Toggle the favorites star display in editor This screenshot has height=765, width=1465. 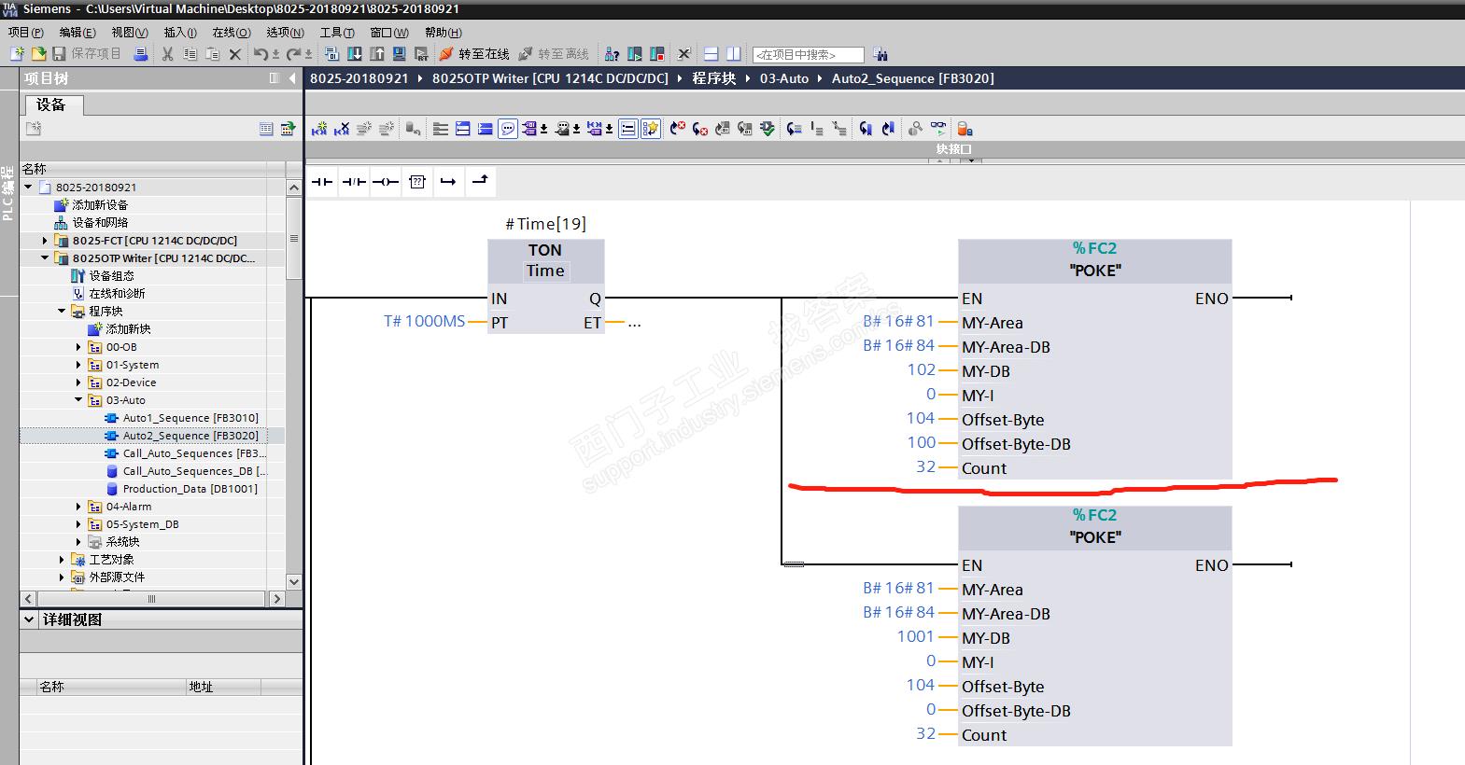pyautogui.click(x=651, y=129)
